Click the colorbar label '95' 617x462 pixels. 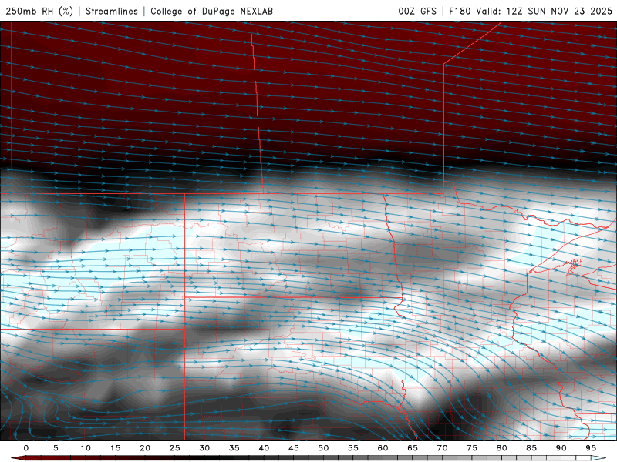pyautogui.click(x=591, y=448)
